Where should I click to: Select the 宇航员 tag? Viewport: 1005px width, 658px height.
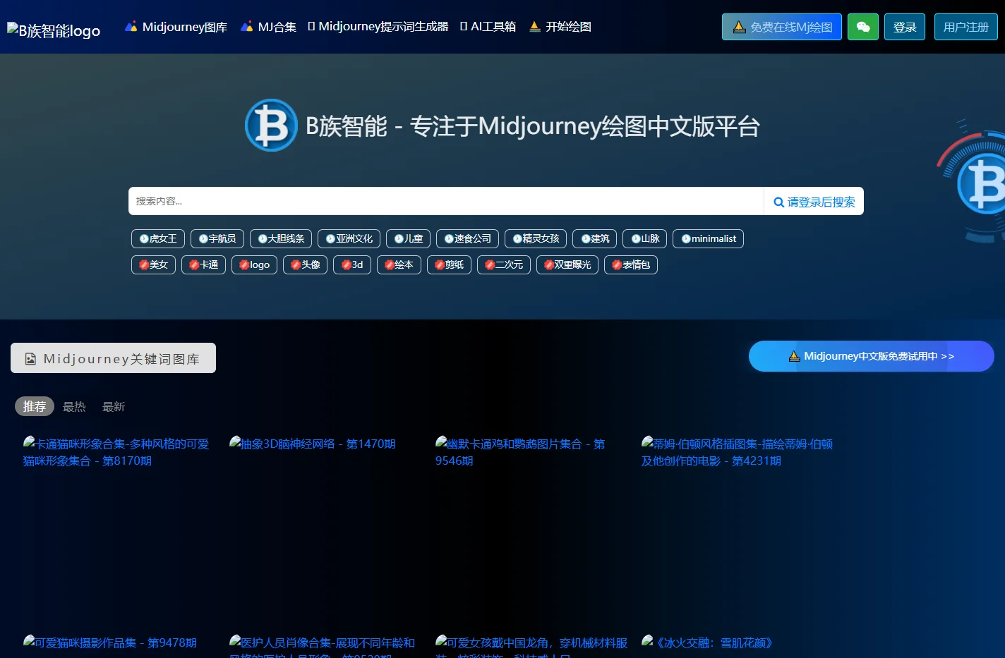[x=217, y=238]
